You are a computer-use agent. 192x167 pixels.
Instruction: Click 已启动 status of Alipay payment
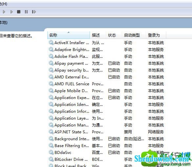click(x=114, y=63)
